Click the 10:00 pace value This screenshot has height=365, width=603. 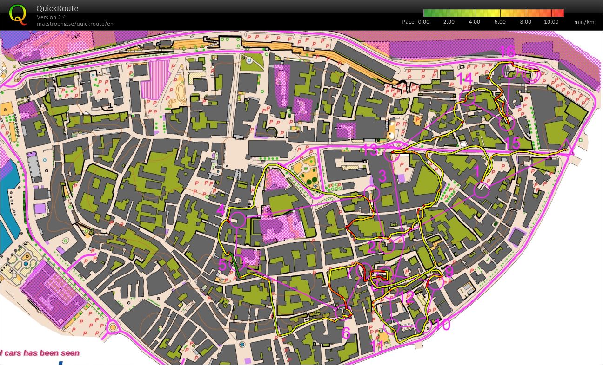pos(551,22)
